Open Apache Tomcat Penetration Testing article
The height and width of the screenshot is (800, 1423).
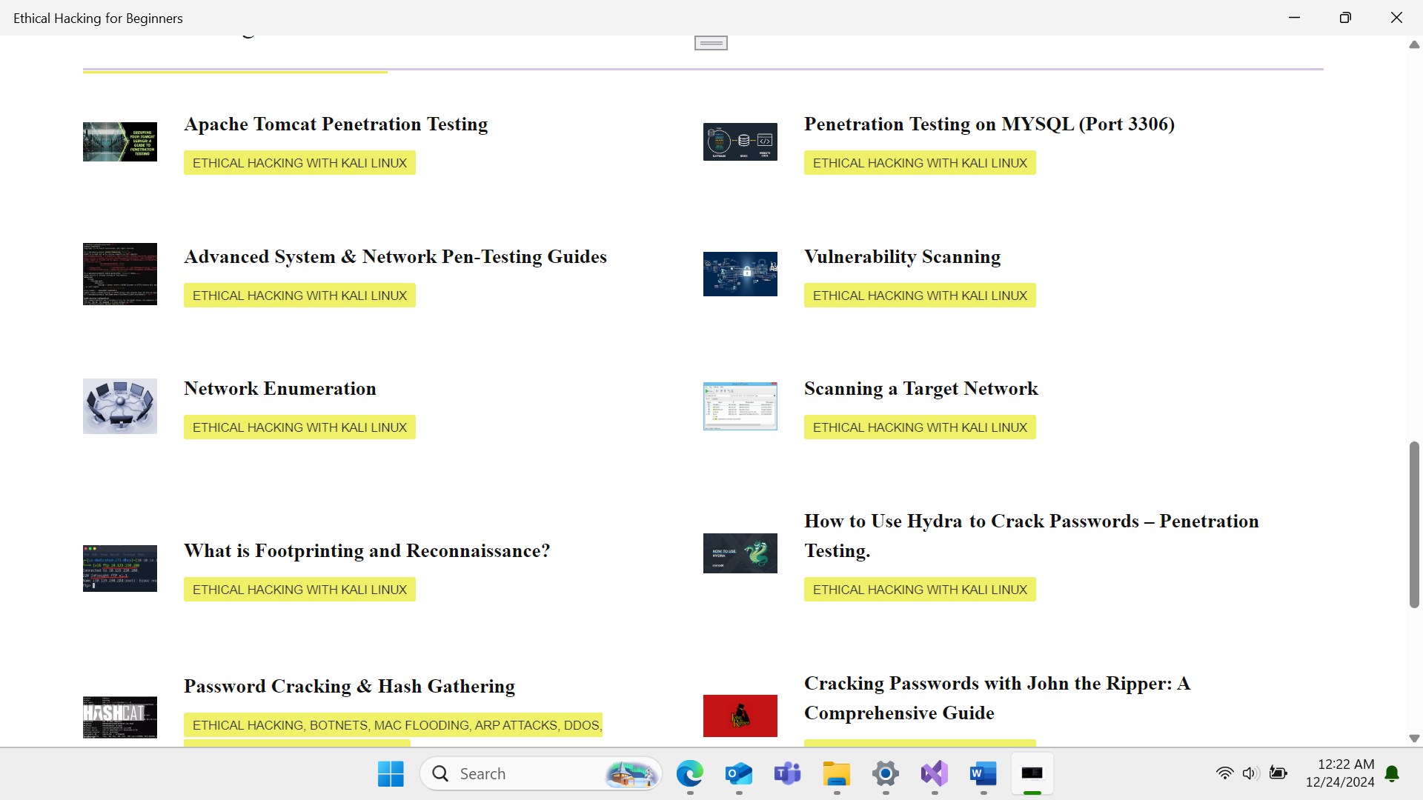coord(336,124)
